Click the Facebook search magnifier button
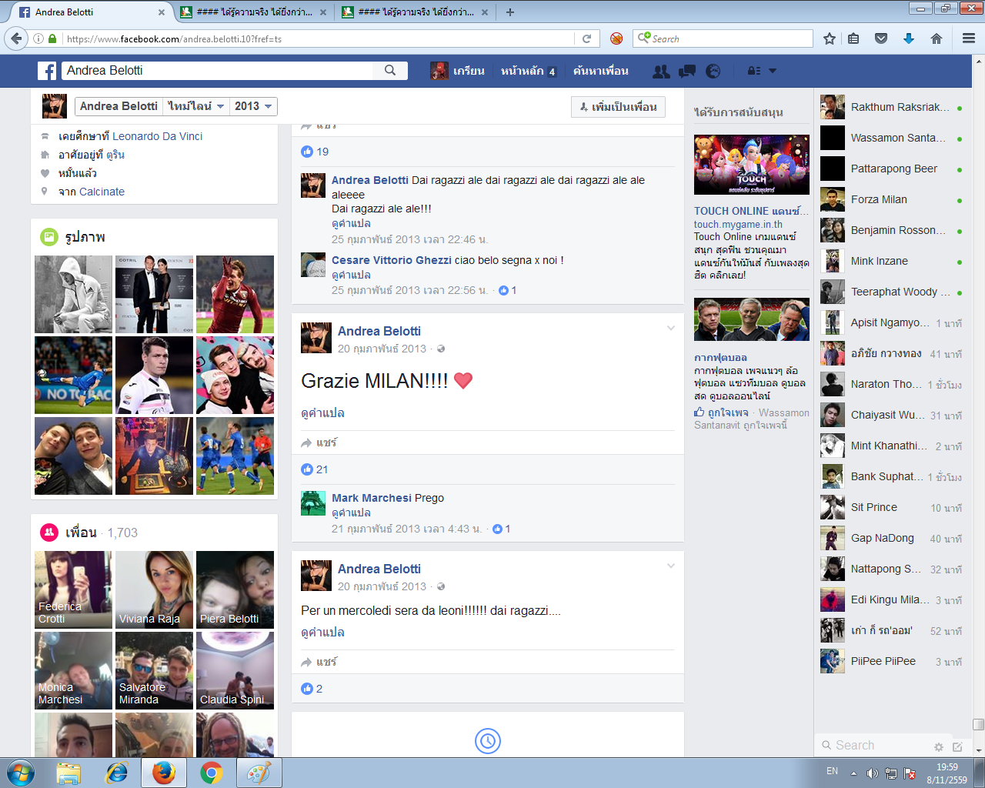Image resolution: width=985 pixels, height=788 pixels. 390,70
